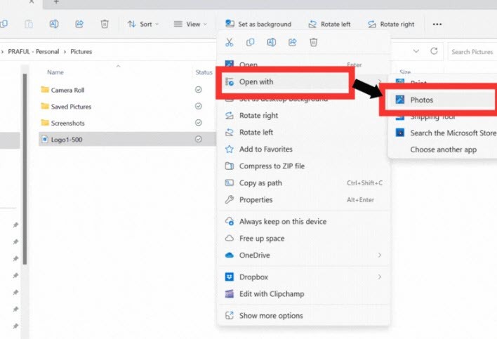The width and height of the screenshot is (497, 339).
Task: Click the toolbar Delete trash icon
Action: pyautogui.click(x=105, y=24)
